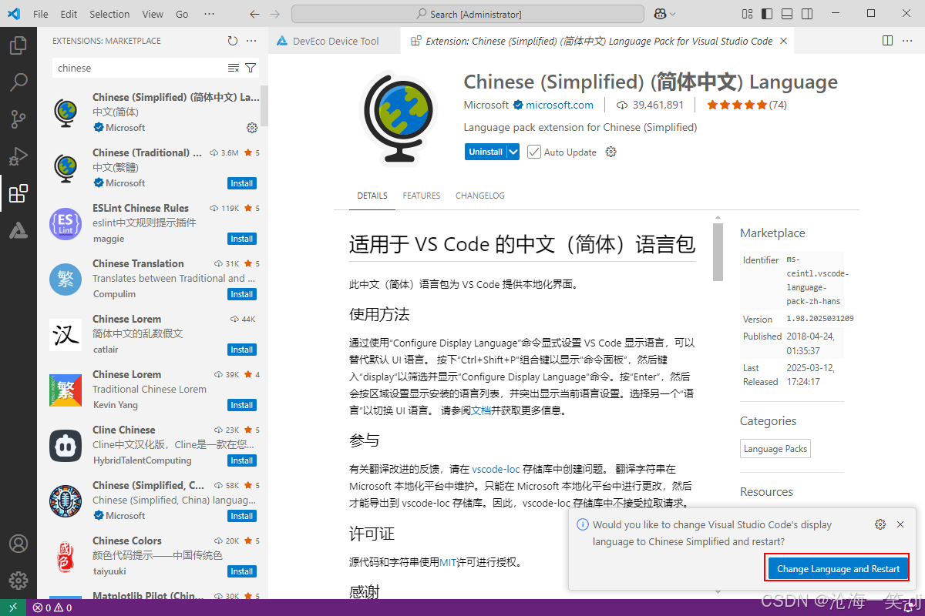925x616 pixels.
Task: Open the Run and Debug view
Action: [x=18, y=156]
